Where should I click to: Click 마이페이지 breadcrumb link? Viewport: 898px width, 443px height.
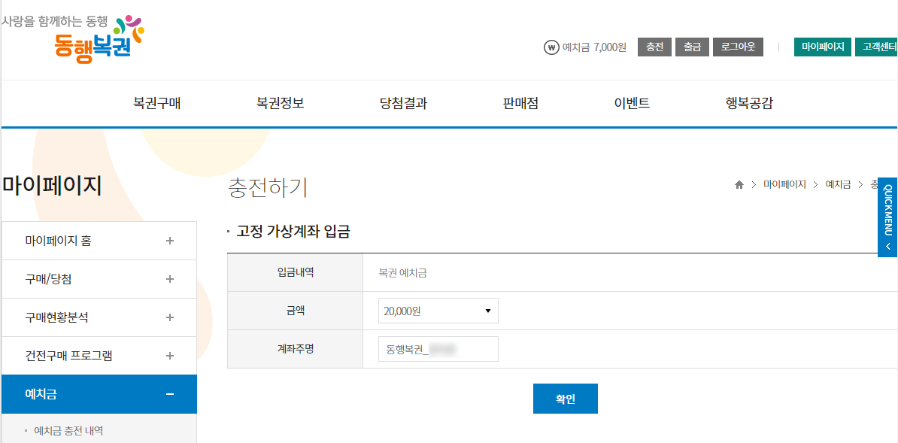tap(784, 184)
